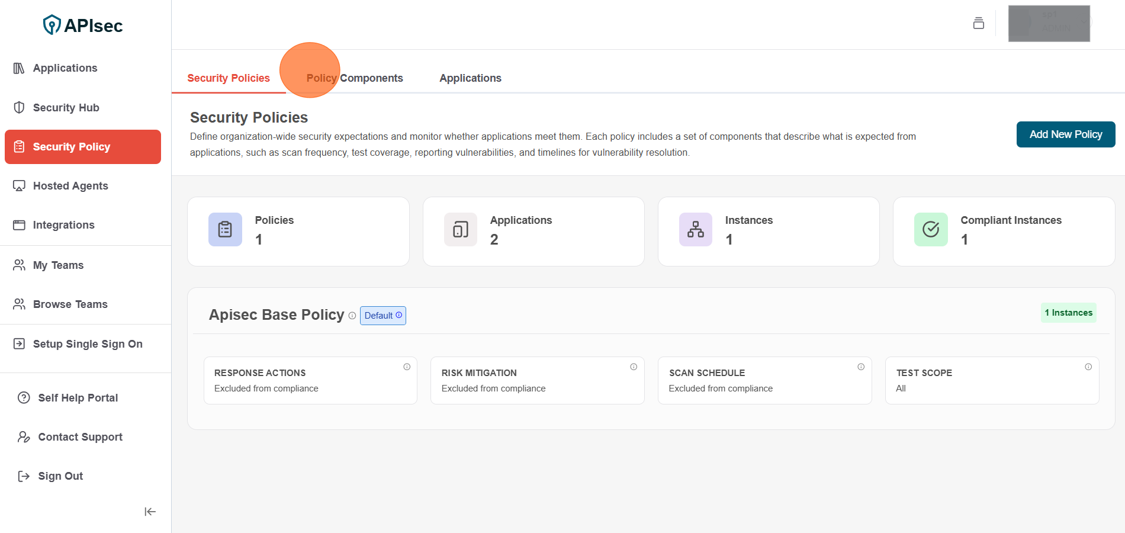Switch to the Policy Components tab
The image size is (1125, 533).
click(355, 78)
